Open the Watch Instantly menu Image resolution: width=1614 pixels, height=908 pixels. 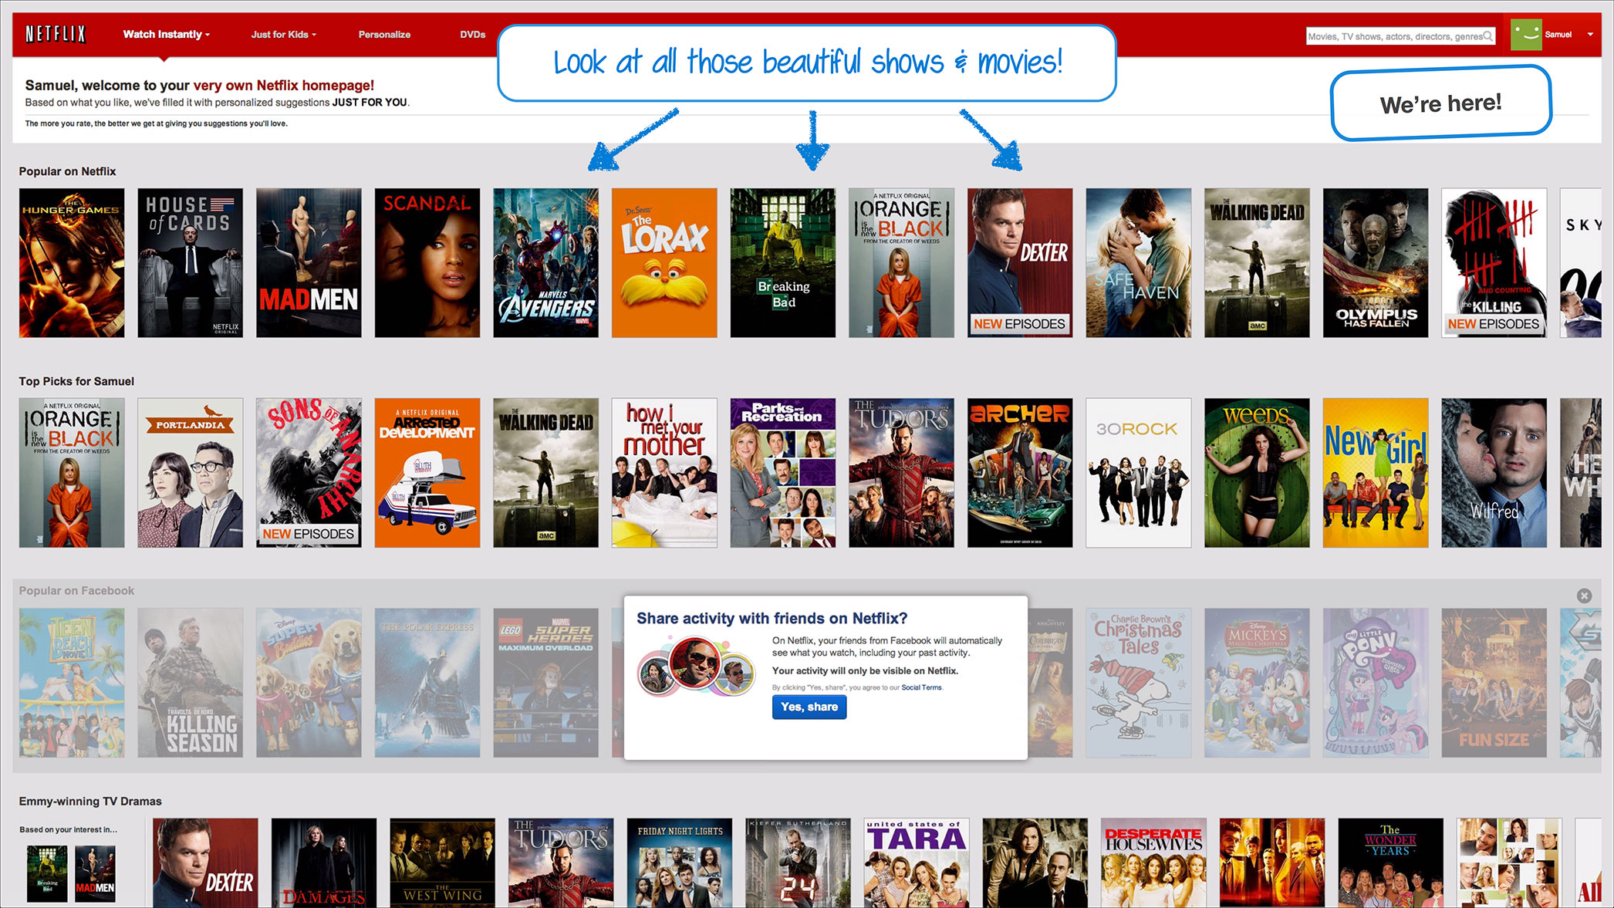pos(166,34)
